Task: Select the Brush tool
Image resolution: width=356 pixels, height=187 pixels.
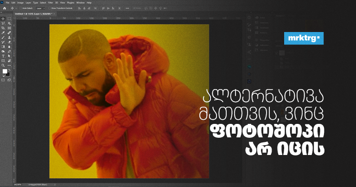Action: pyautogui.click(x=3, y=38)
